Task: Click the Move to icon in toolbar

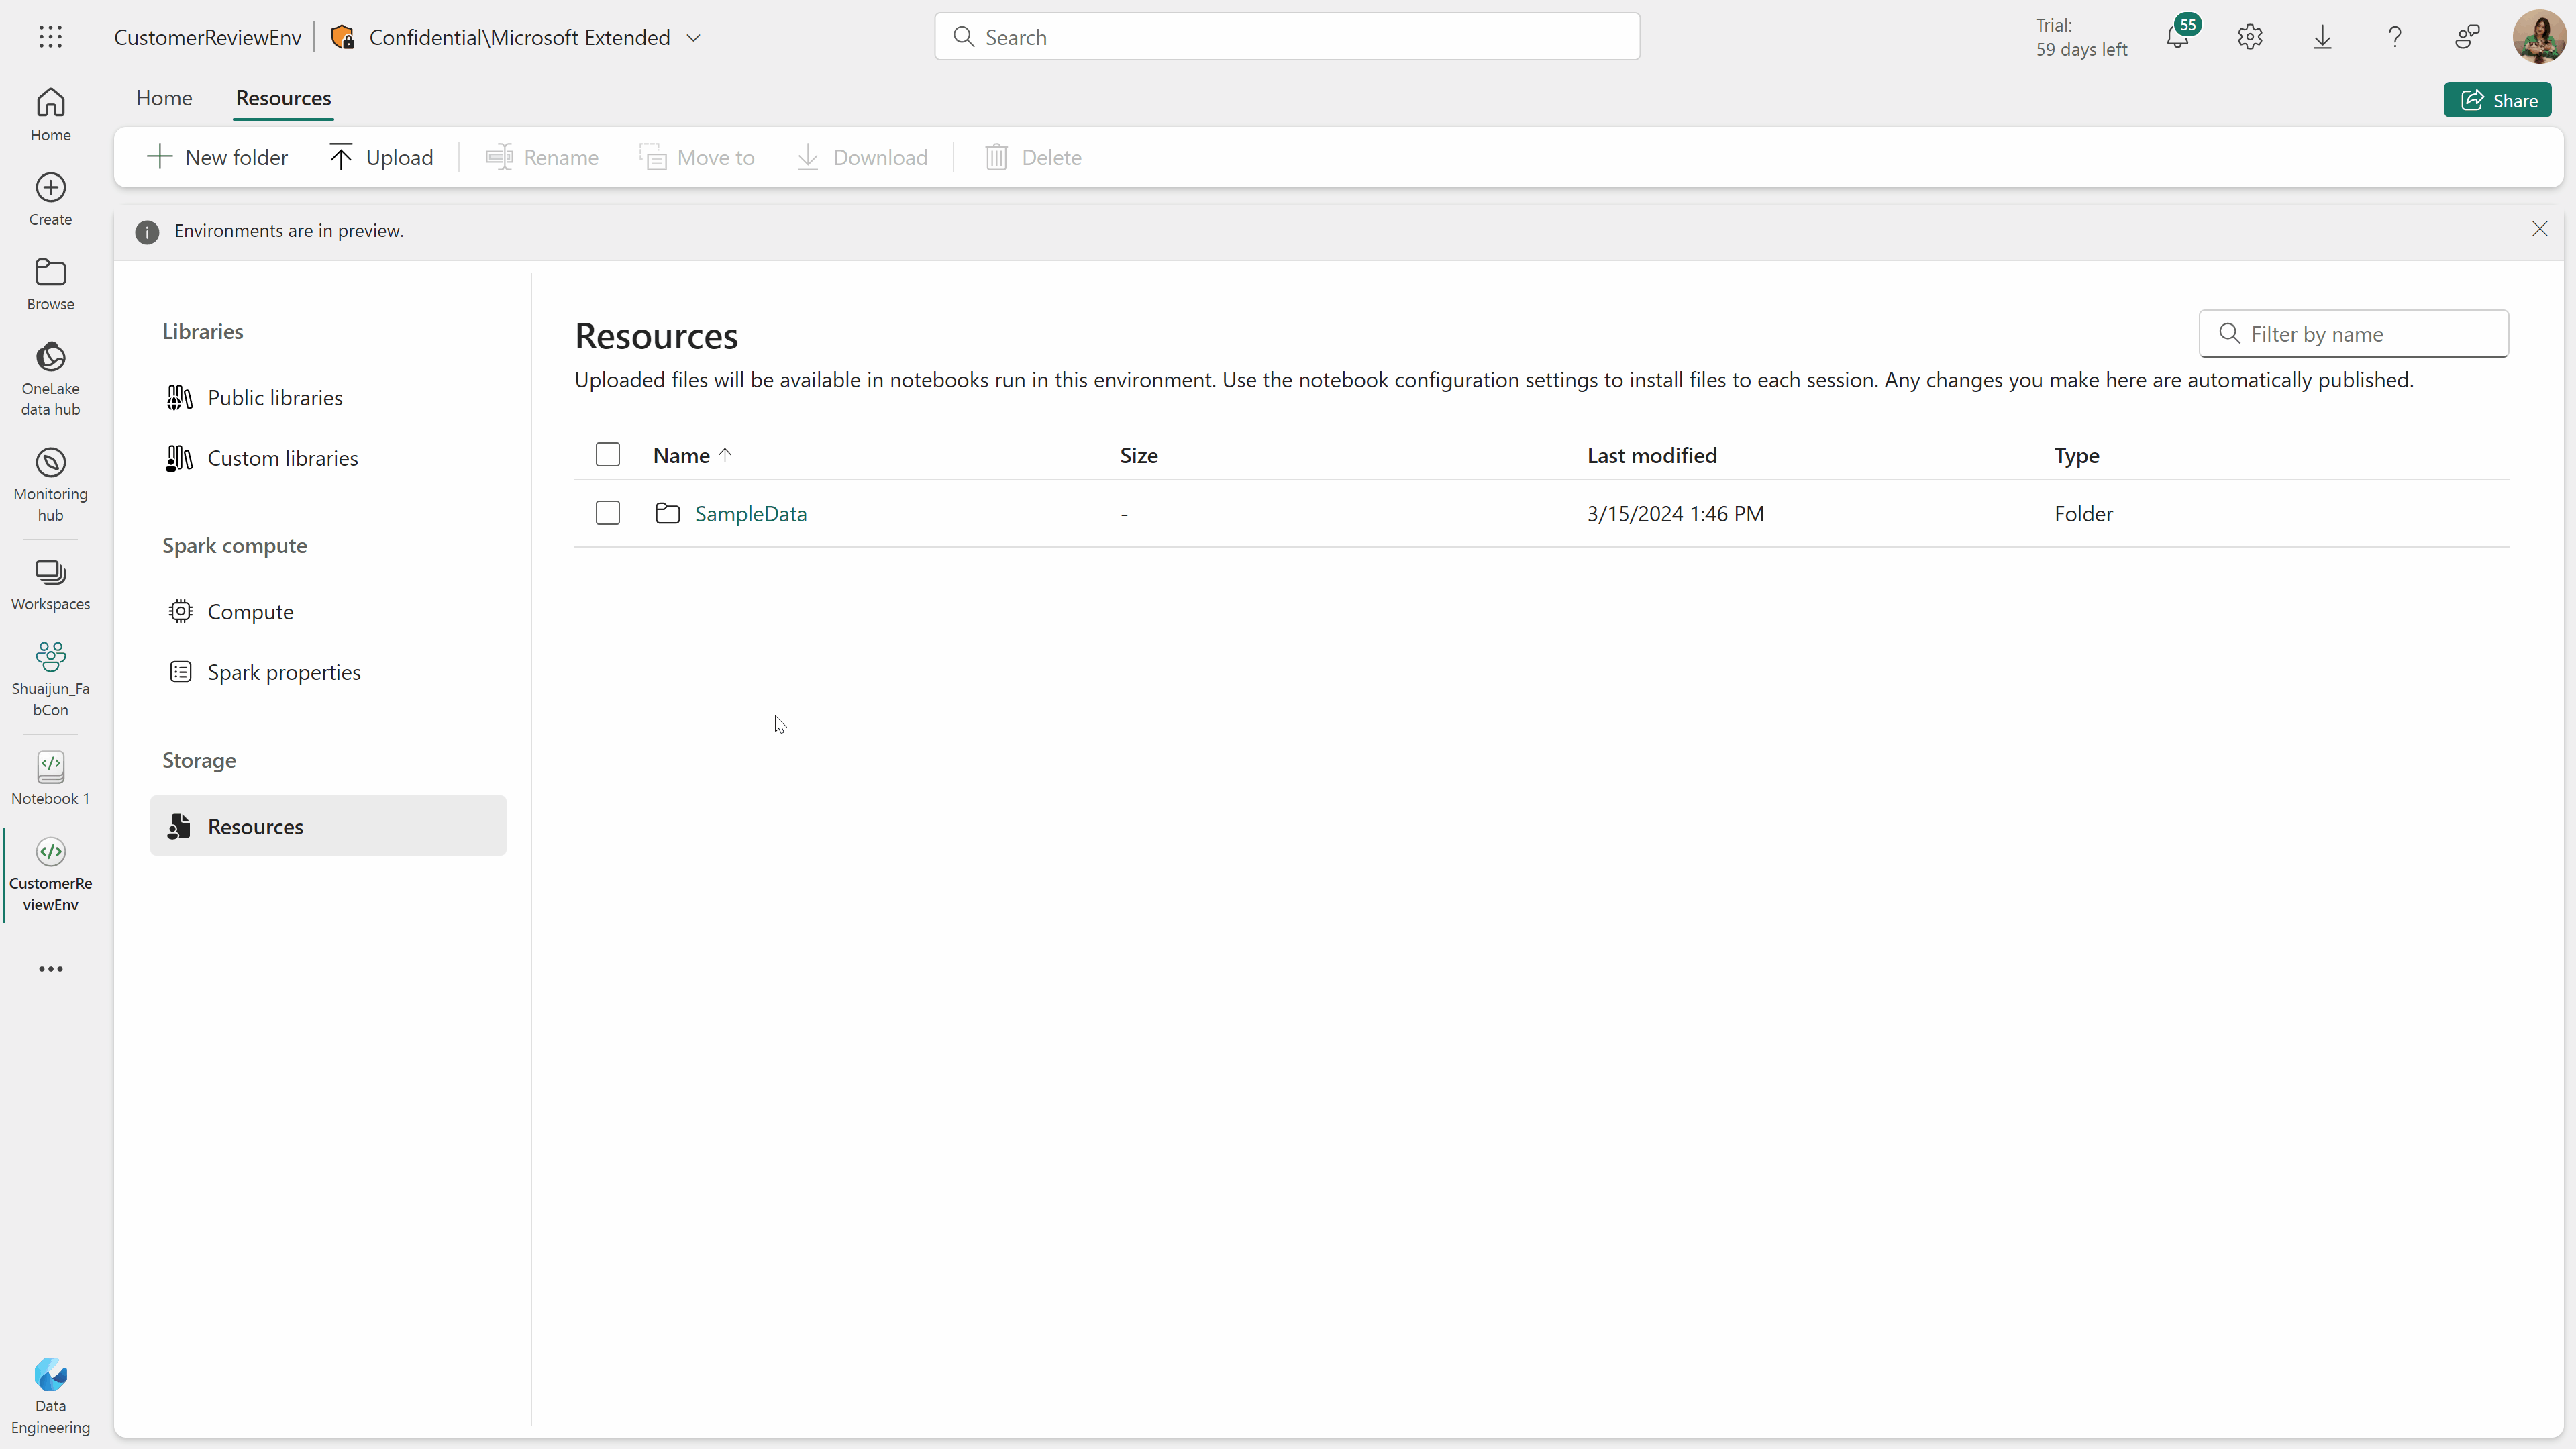Action: [655, 158]
